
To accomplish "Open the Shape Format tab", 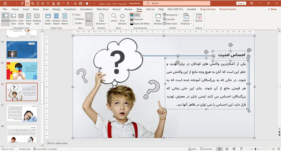I will coord(208,9).
